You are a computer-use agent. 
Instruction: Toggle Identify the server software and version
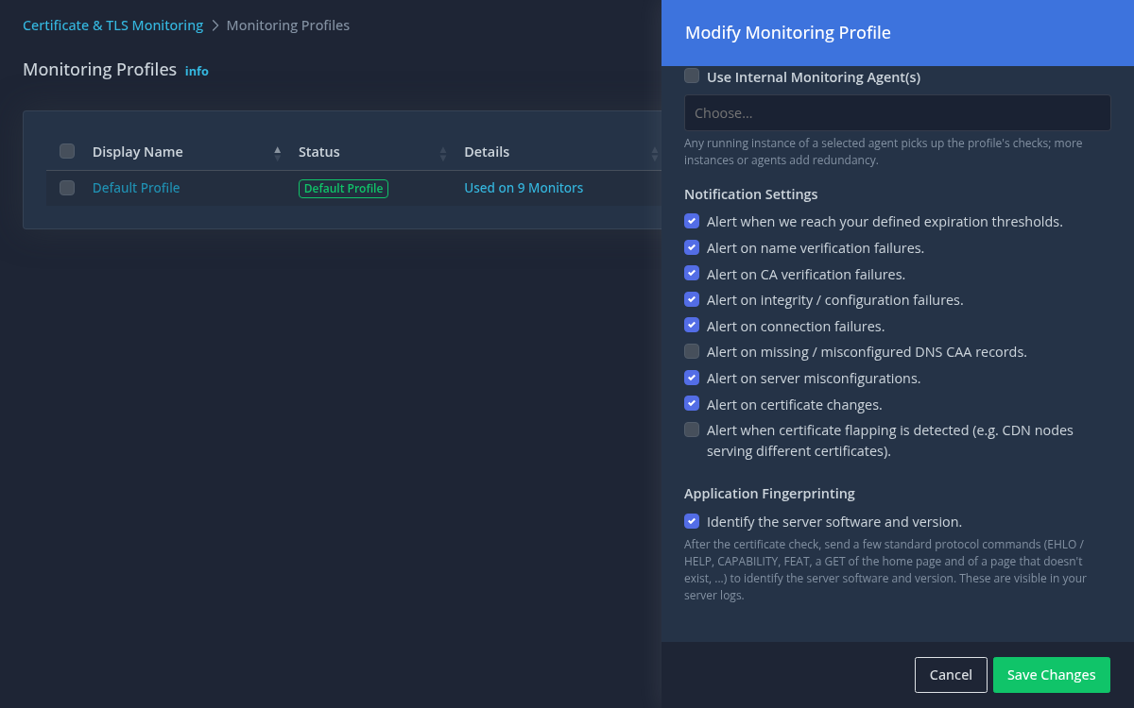pyautogui.click(x=692, y=521)
